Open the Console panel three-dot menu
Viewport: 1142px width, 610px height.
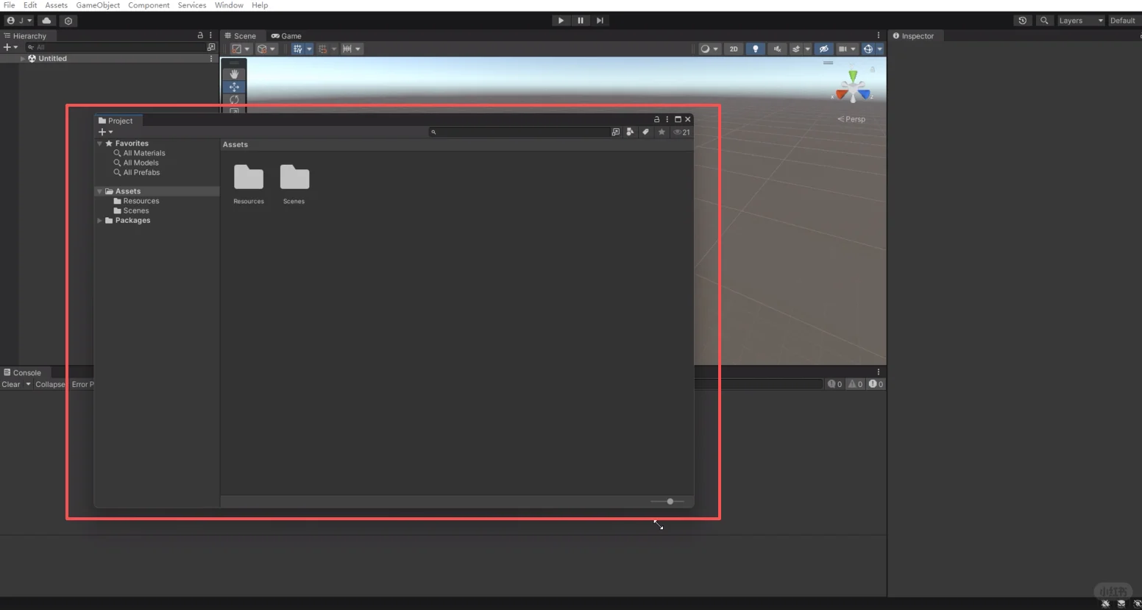(878, 372)
